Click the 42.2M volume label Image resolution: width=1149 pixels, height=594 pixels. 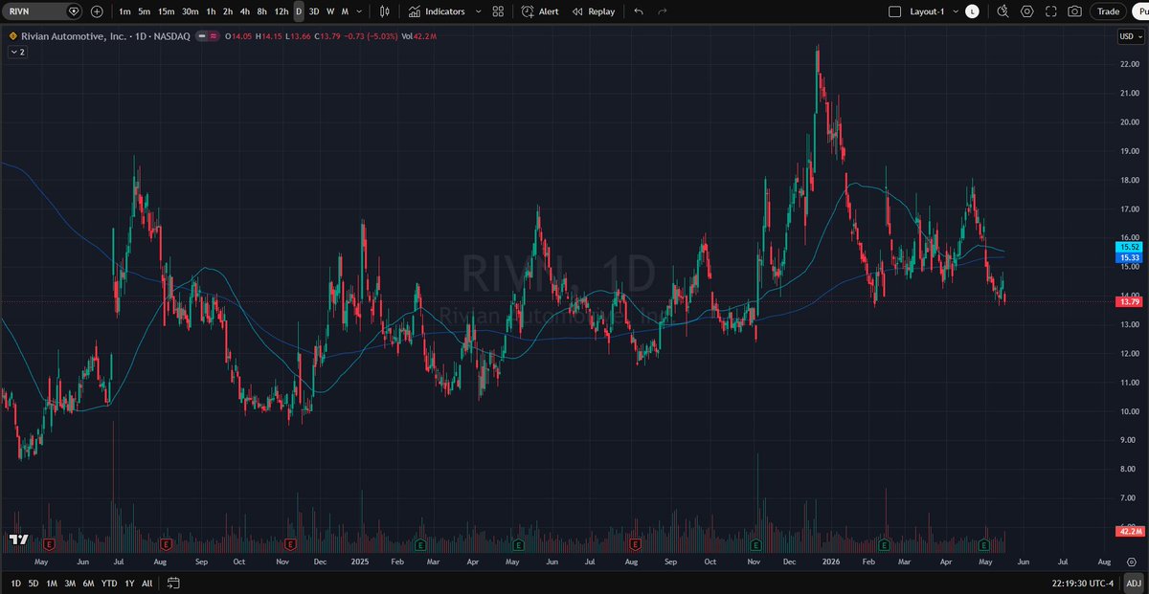click(x=1129, y=531)
